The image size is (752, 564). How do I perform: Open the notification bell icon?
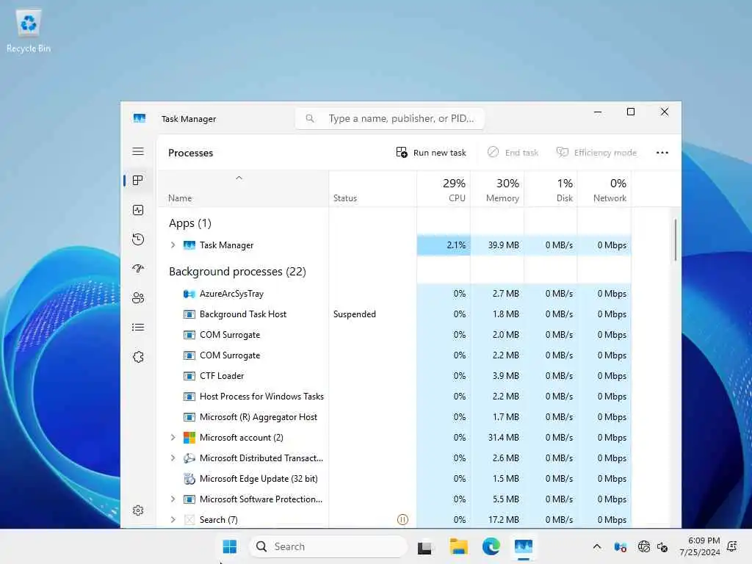point(732,546)
